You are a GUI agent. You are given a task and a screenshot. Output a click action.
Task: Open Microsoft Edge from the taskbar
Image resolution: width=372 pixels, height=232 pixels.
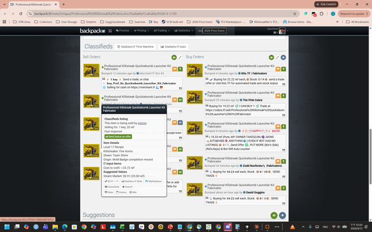tap(65, 227)
